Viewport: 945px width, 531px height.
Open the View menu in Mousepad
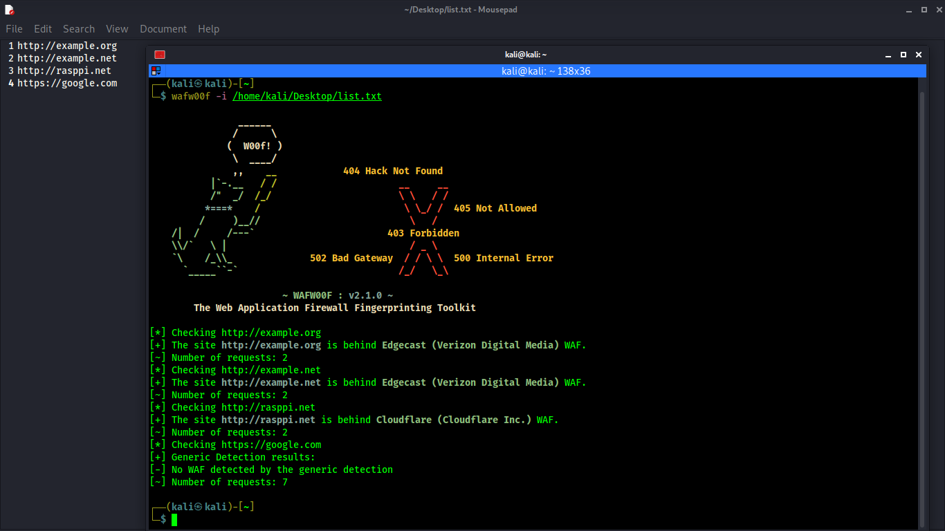pos(117,28)
